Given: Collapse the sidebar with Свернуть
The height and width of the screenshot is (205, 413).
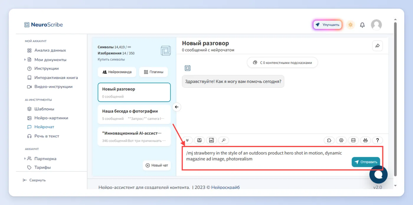Looking at the screenshot, I should pyautogui.click(x=34, y=180).
